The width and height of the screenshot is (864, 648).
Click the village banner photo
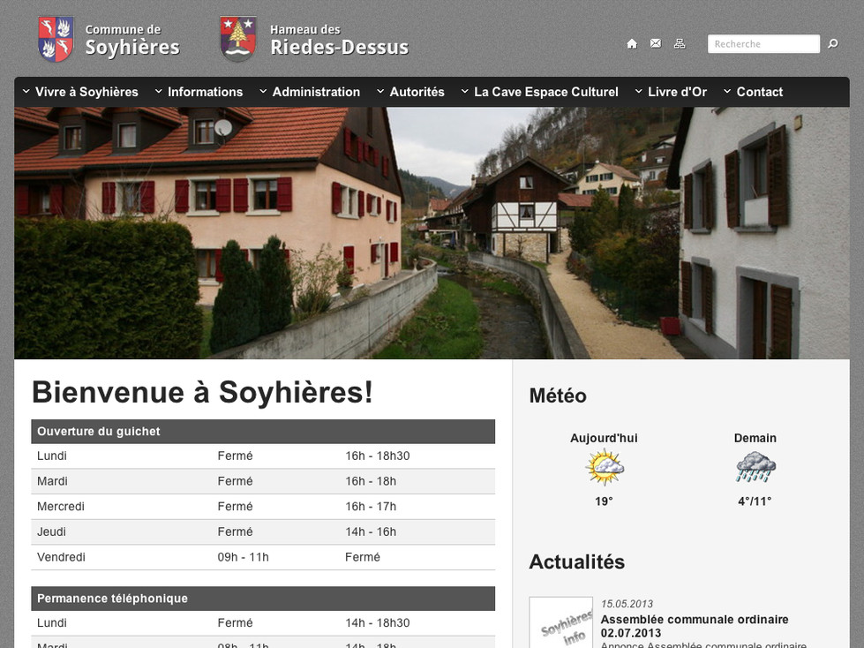(432, 233)
